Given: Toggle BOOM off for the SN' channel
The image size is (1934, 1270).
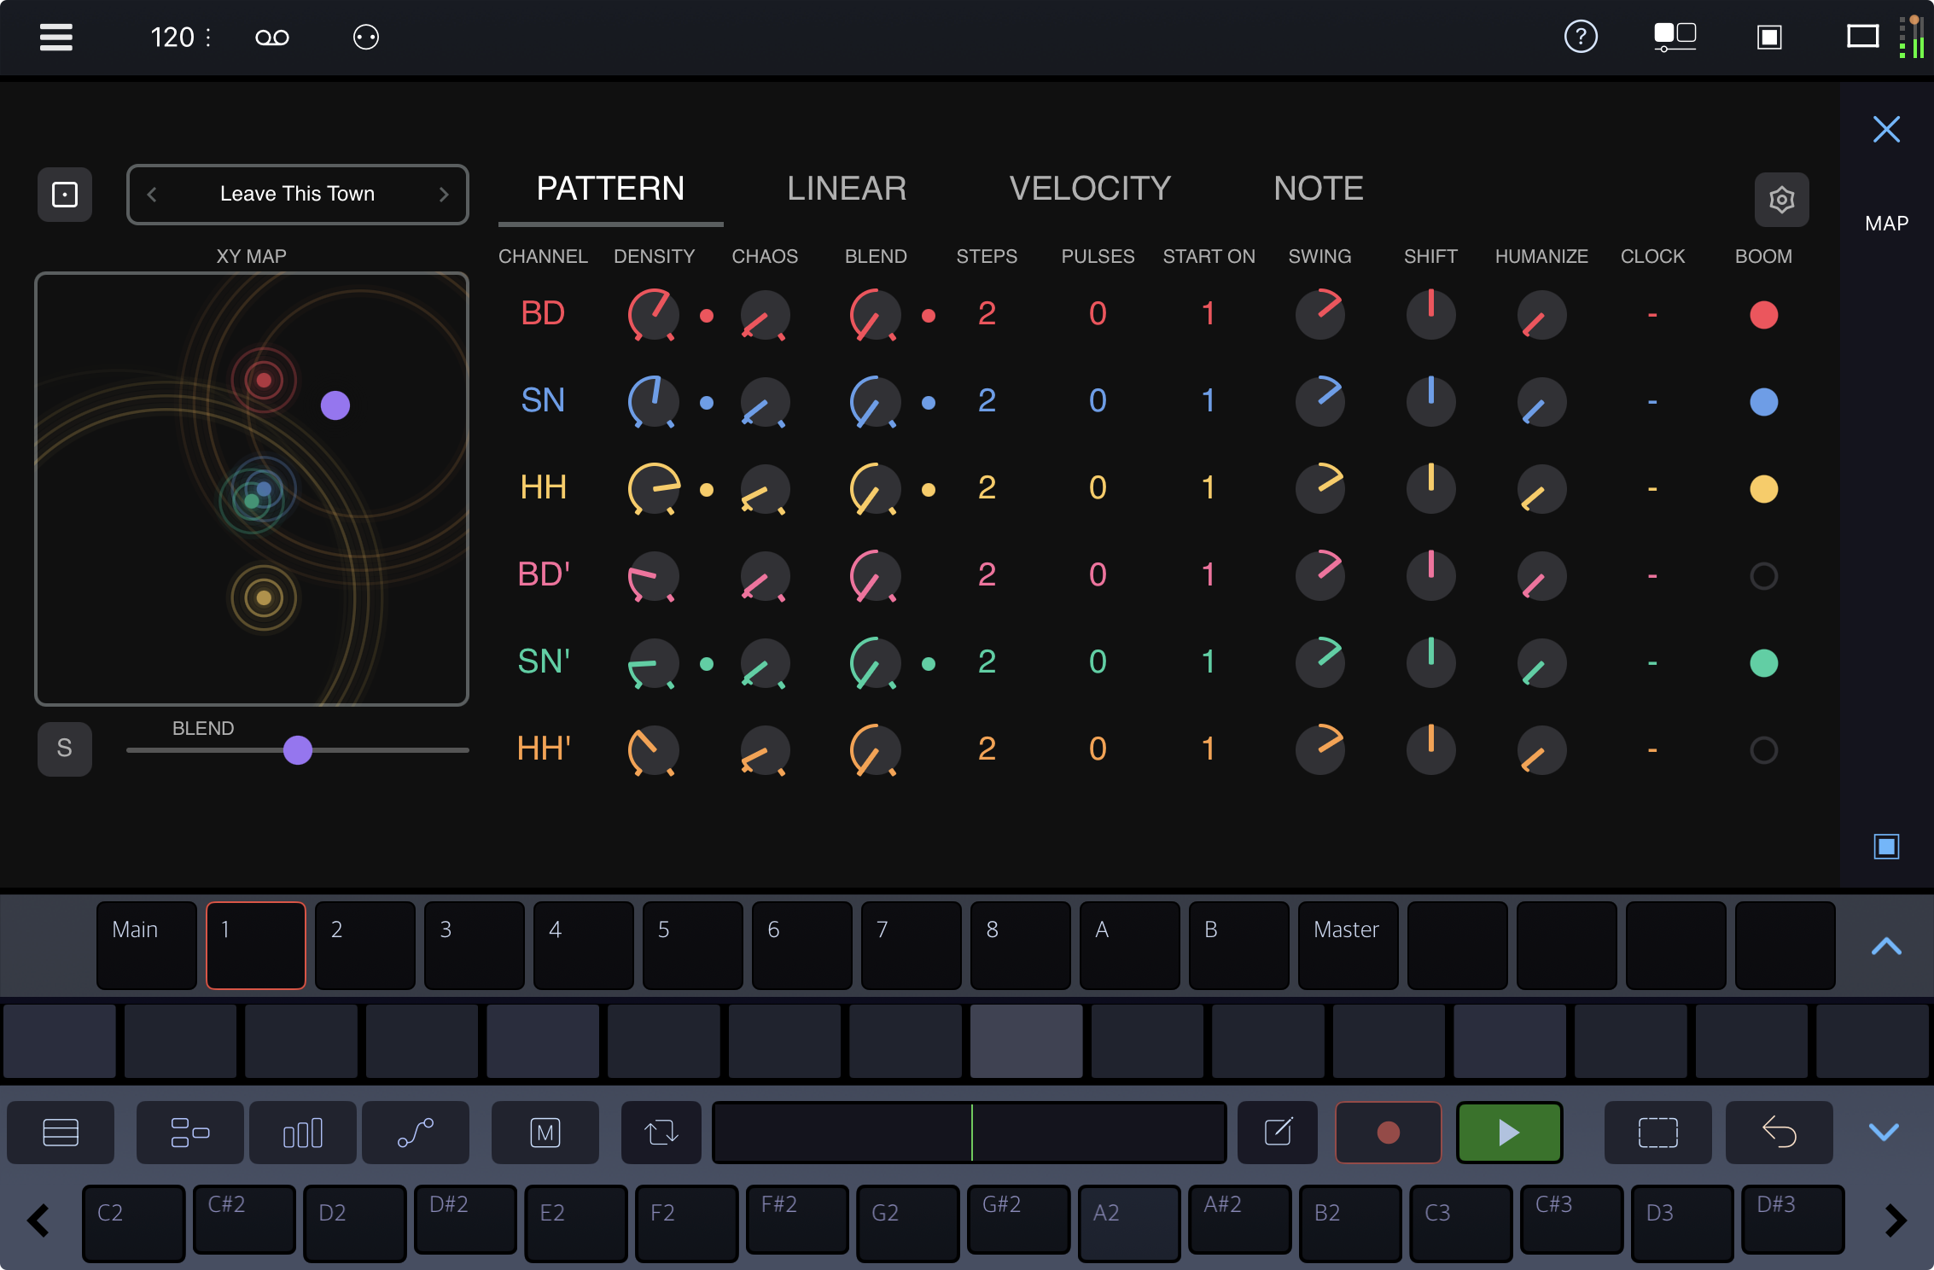Looking at the screenshot, I should [x=1764, y=663].
